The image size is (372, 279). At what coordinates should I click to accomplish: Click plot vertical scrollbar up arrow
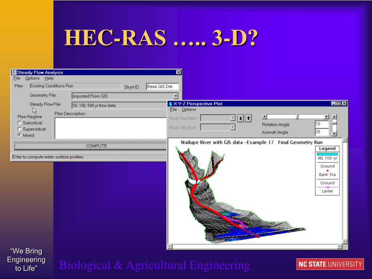pyautogui.click(x=345, y=140)
